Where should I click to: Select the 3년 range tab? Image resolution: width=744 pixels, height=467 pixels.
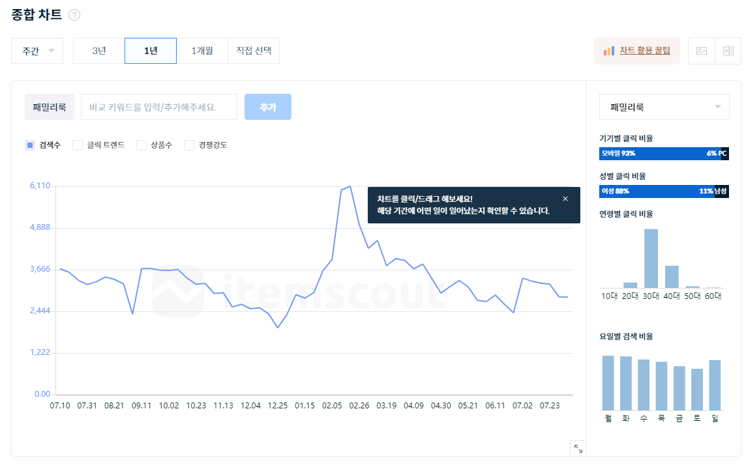tap(98, 51)
